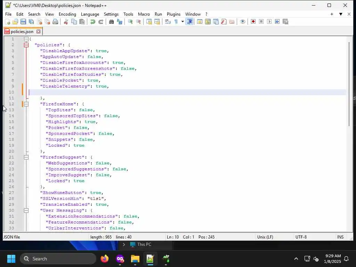Launch Firefox from the taskbar

point(105,259)
